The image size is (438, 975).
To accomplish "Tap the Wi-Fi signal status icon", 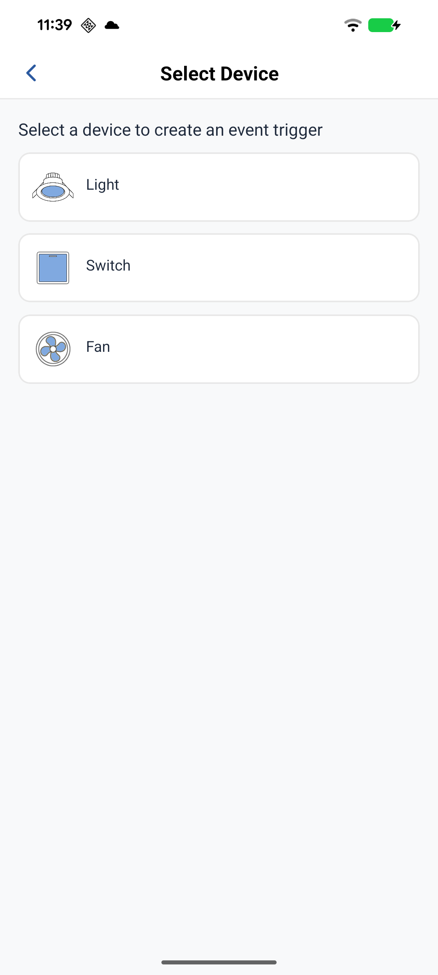I will (353, 25).
